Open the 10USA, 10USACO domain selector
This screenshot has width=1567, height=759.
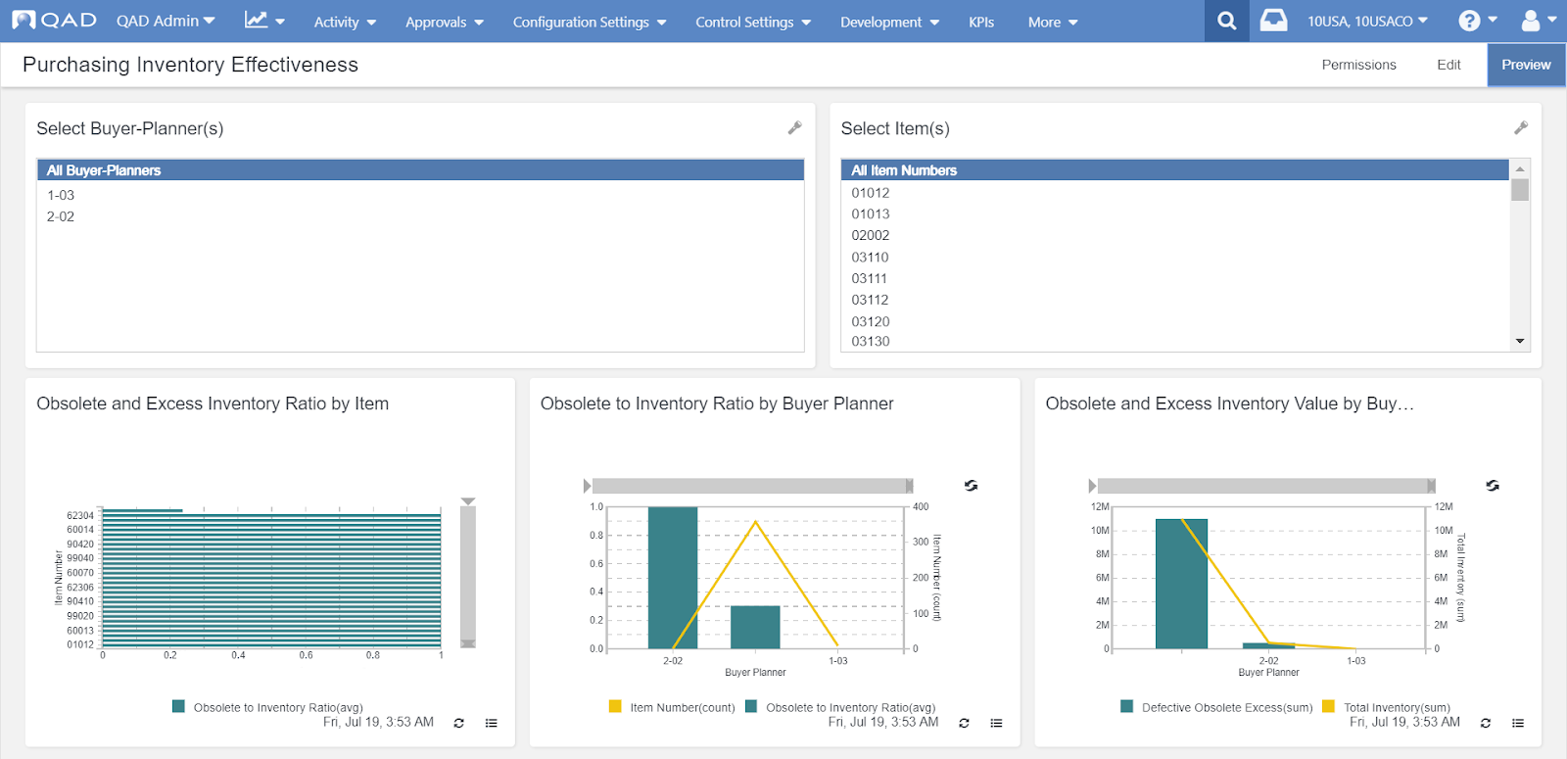click(1367, 21)
